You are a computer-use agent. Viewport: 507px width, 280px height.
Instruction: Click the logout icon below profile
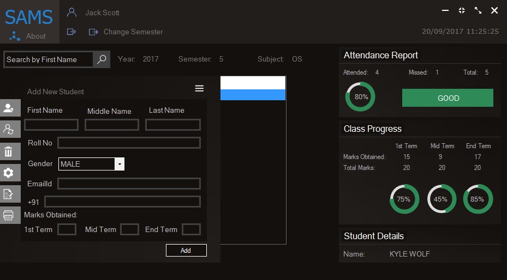[71, 32]
